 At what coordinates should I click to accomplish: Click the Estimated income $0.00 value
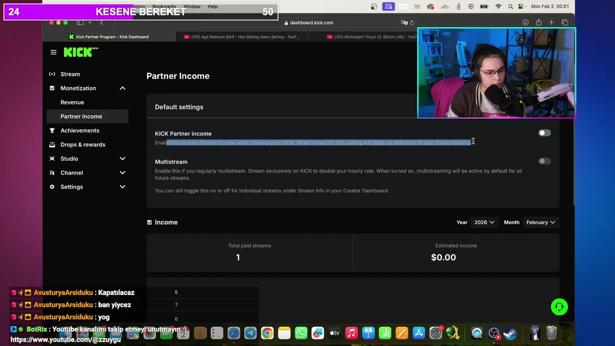[x=443, y=258]
